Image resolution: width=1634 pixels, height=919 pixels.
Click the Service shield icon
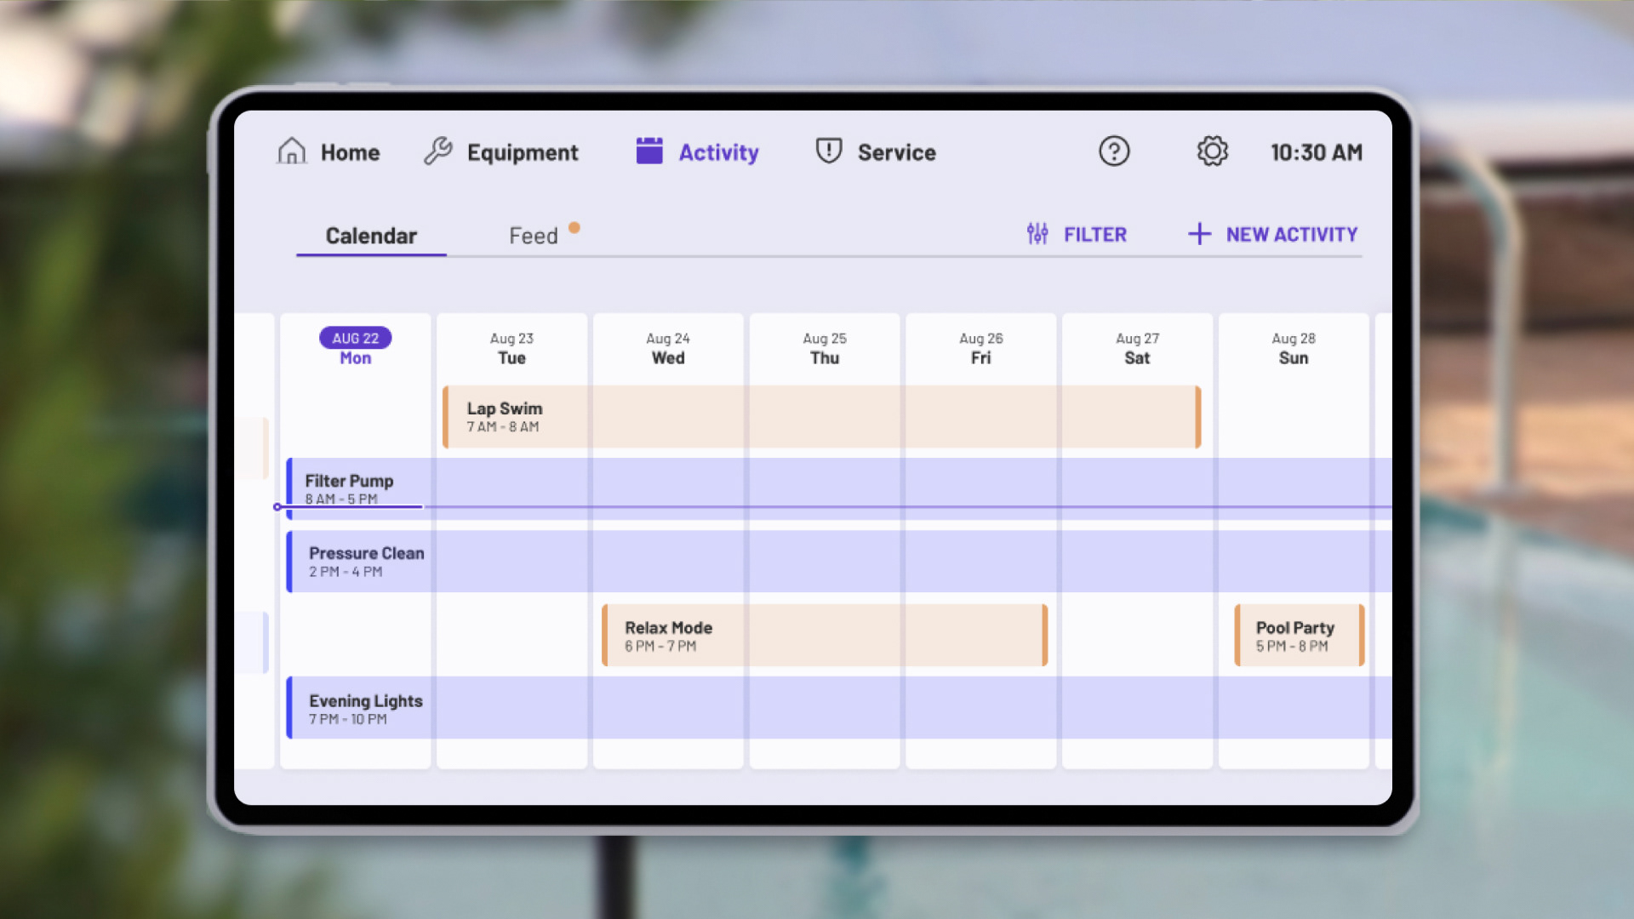(x=828, y=151)
